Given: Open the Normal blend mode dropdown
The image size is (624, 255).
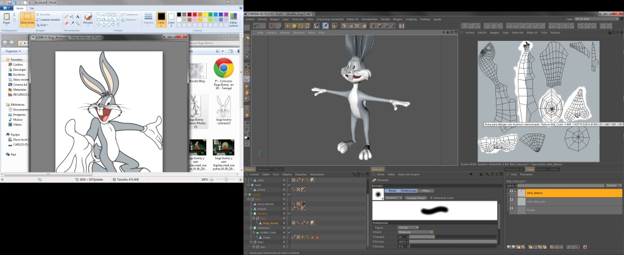Looking at the screenshot, I should point(613,185).
